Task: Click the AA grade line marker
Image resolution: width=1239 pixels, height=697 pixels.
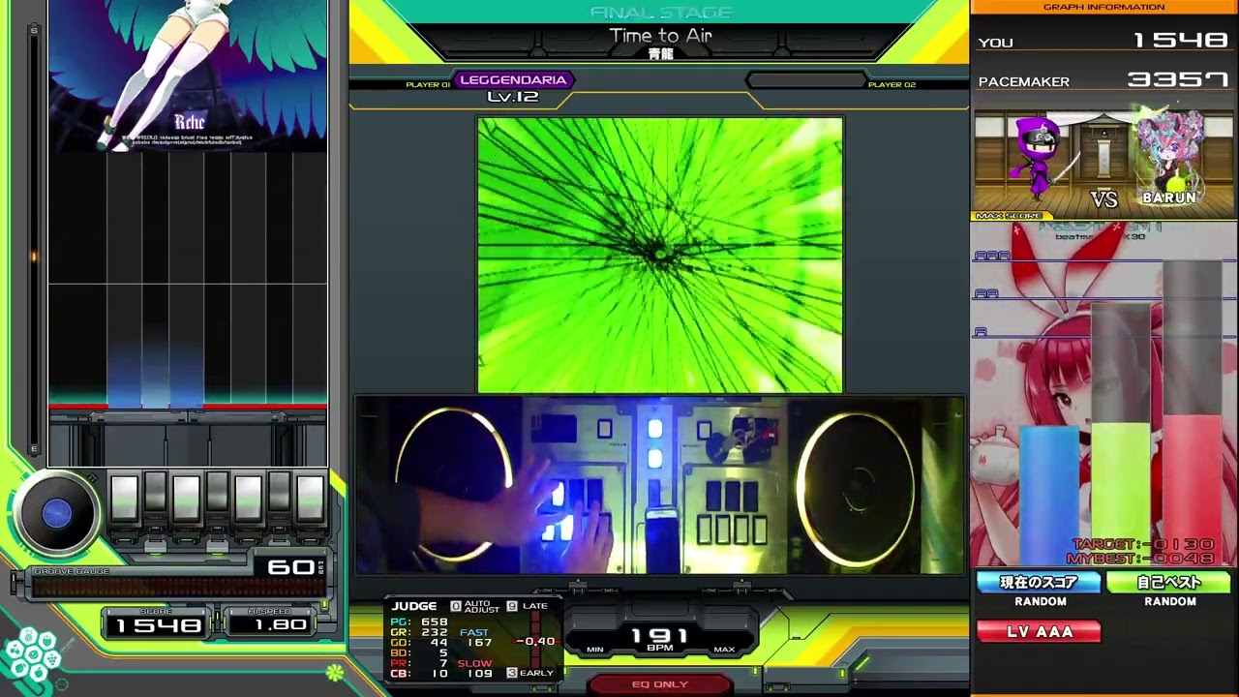Action: (986, 293)
